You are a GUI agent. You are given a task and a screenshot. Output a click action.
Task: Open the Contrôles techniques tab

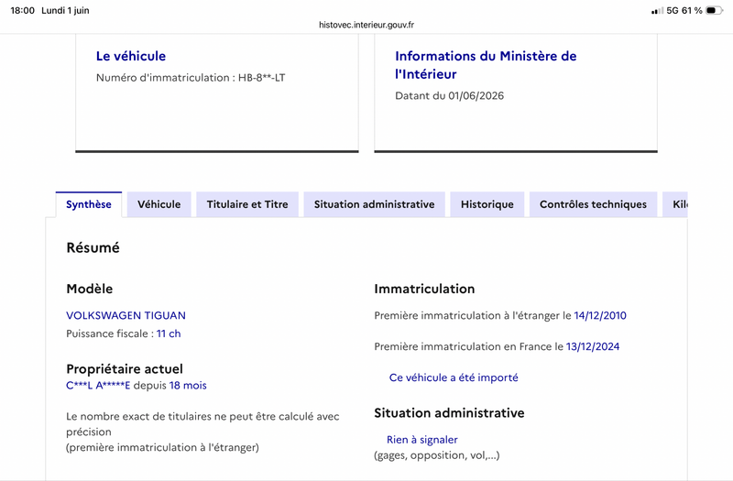(x=593, y=204)
